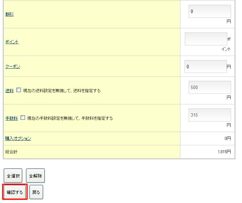Enable the checkbox to specify 送料 manually

(19, 90)
